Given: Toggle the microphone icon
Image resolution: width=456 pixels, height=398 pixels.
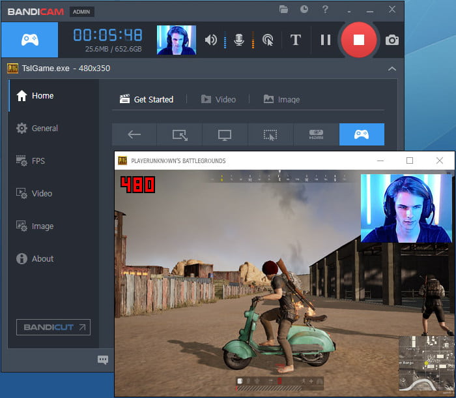Looking at the screenshot, I should (239, 40).
